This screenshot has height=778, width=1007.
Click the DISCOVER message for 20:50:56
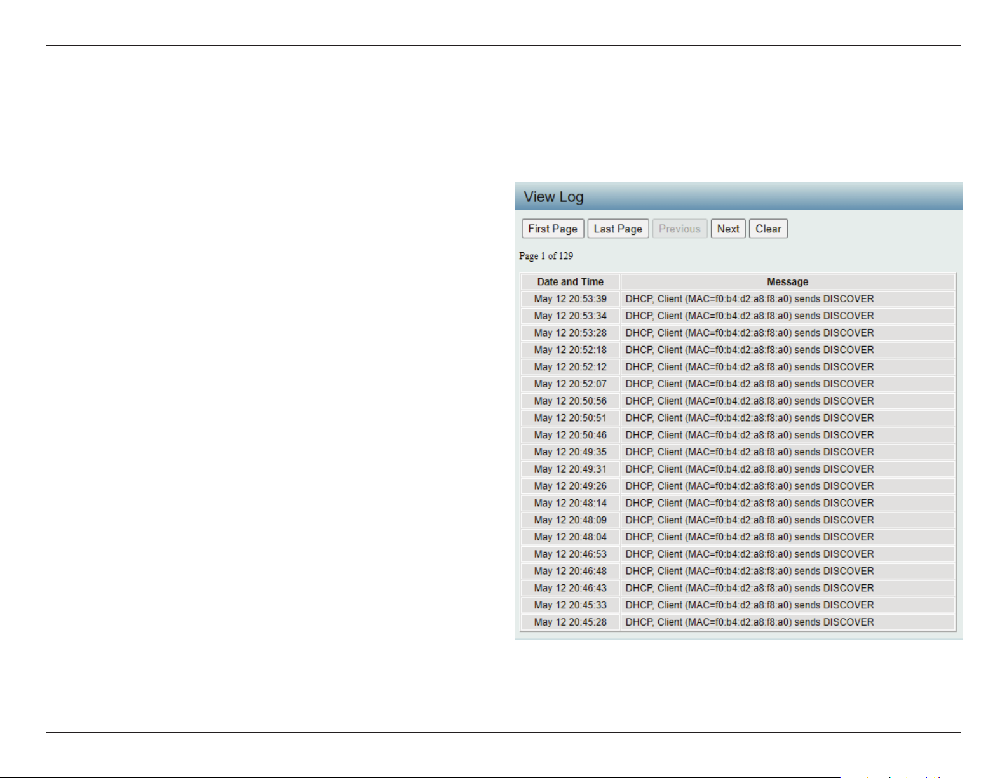coord(750,401)
